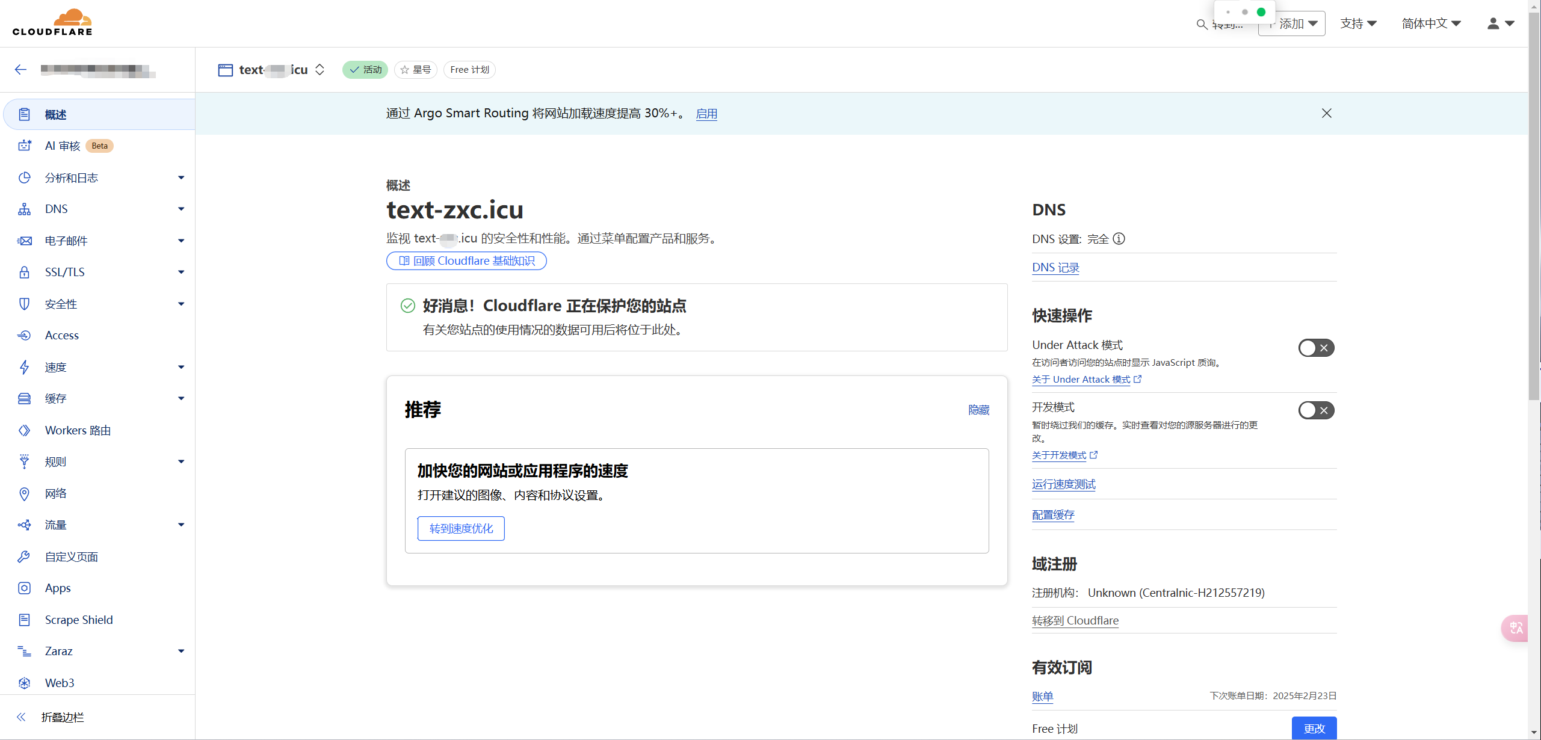Click 回顾 Cloudflare 基础知识 button
Screen dimensions: 1541x740
(466, 261)
